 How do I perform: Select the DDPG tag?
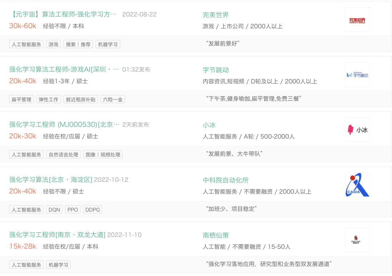pyautogui.click(x=93, y=210)
